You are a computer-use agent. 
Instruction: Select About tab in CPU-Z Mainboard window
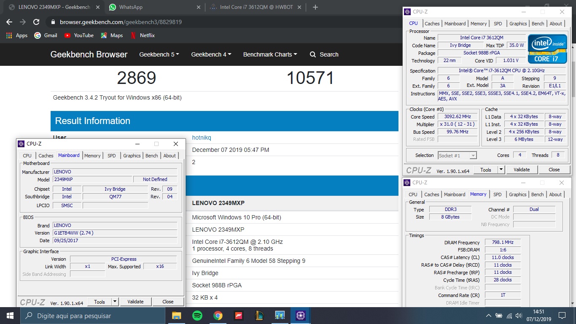(x=170, y=156)
